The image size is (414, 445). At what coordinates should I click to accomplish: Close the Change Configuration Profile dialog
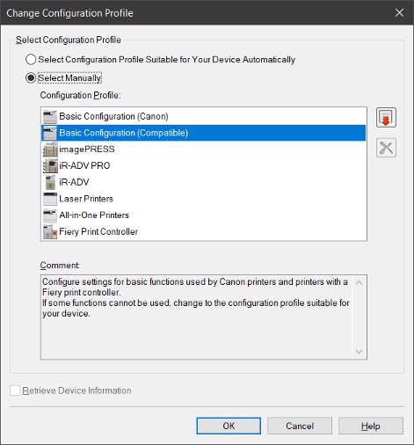(x=399, y=12)
